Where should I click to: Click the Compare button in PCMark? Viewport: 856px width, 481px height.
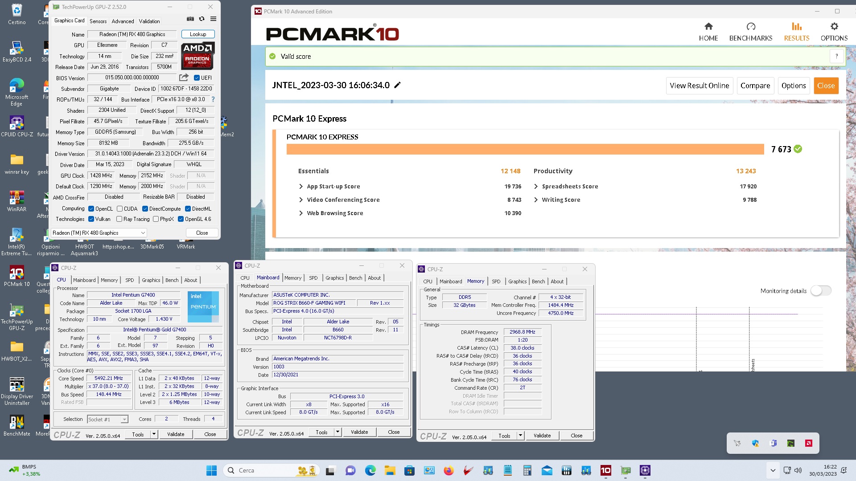(755, 86)
